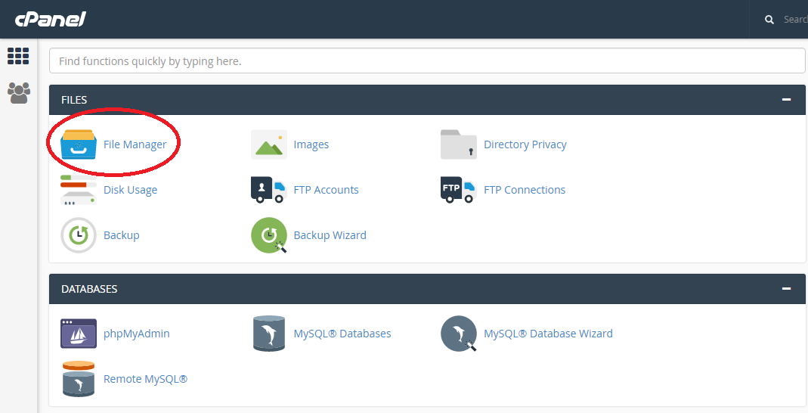Launch the Backup Wizard icon
808x413 pixels.
[268, 235]
